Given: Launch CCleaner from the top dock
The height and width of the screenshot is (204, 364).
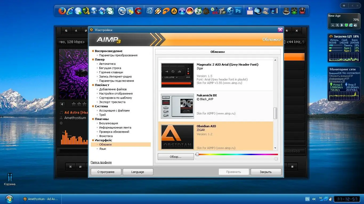Looking at the screenshot, I should click(x=138, y=11).
